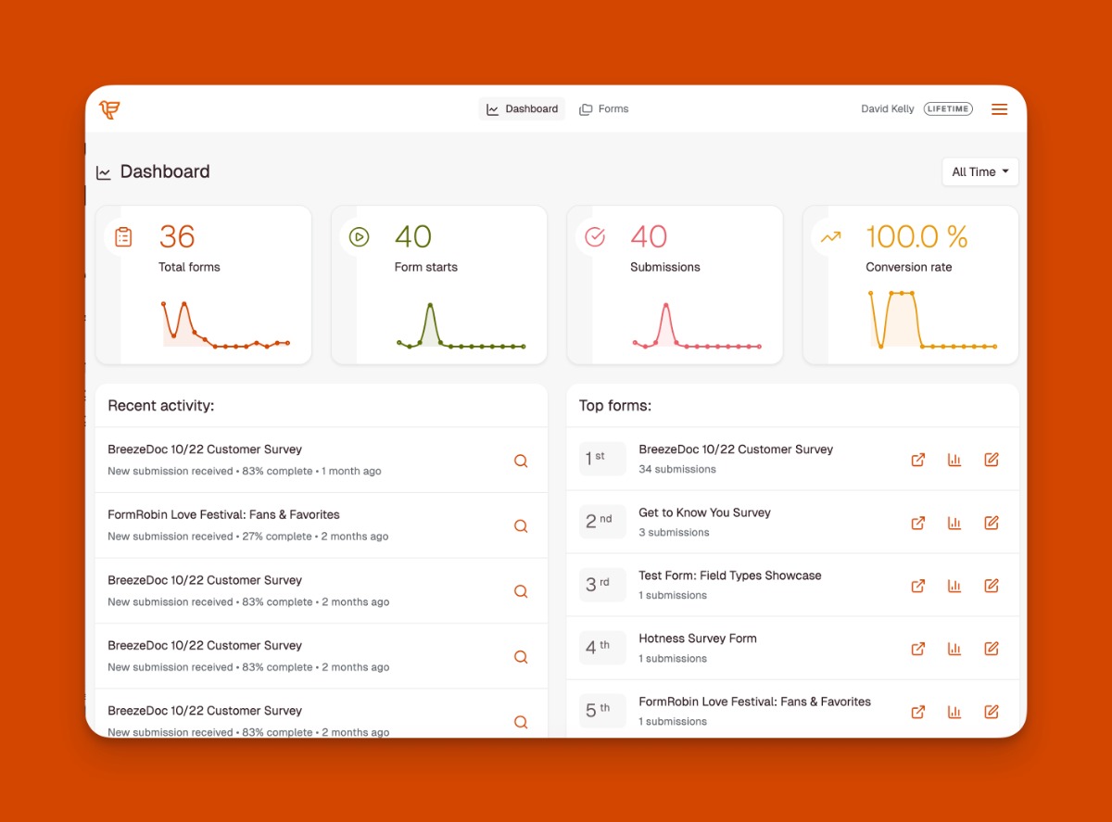Edit Test Form: Field Types Showcase
The height and width of the screenshot is (822, 1112).
pyautogui.click(x=991, y=586)
